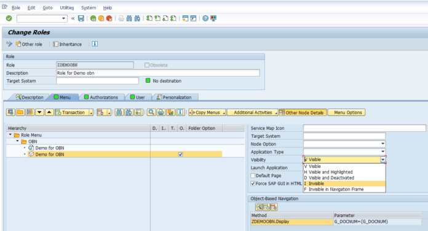Click the magnifier Details icon in menu toolbar
Image resolution: width=428 pixels, height=231 pixels.
(151, 112)
